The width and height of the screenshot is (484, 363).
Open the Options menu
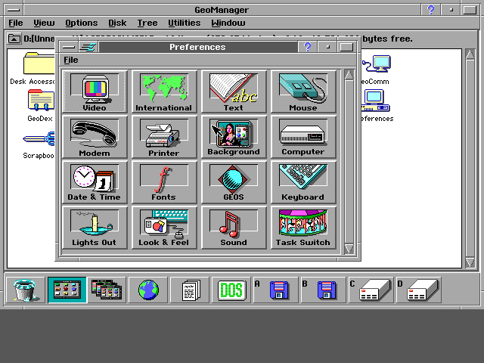[82, 23]
